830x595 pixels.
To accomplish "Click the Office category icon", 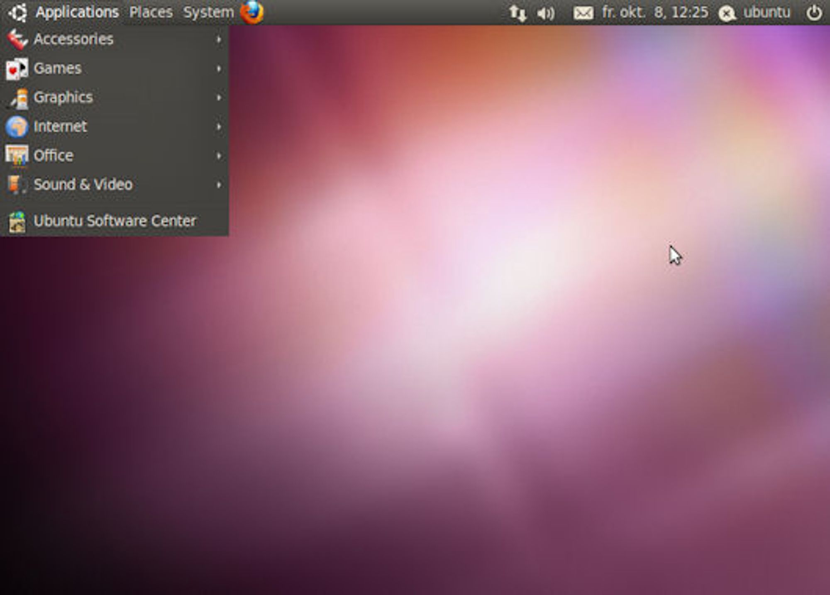I will [17, 156].
